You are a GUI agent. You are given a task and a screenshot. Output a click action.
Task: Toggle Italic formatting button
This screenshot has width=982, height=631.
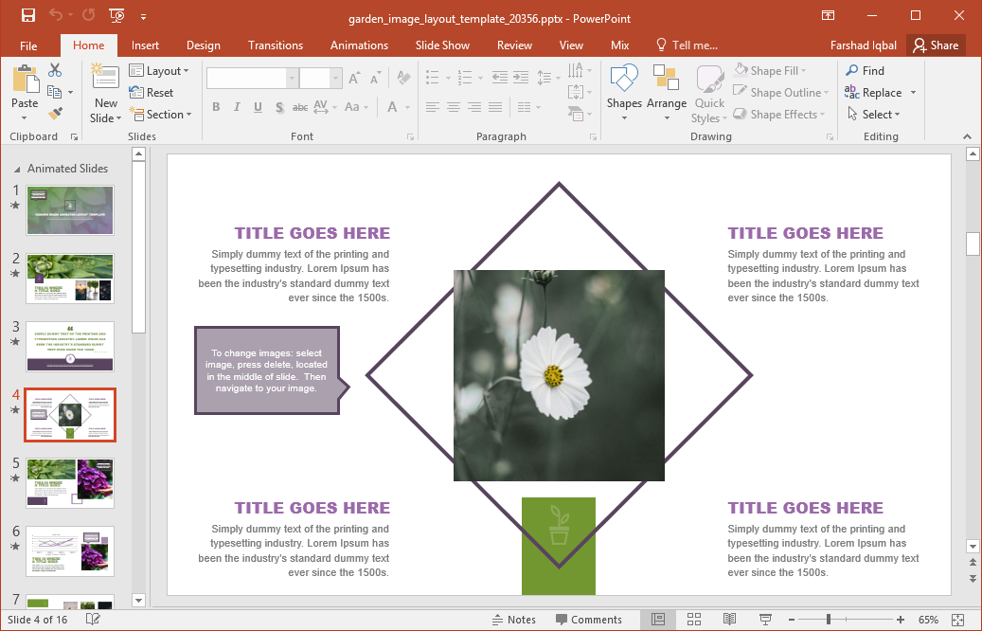(237, 107)
